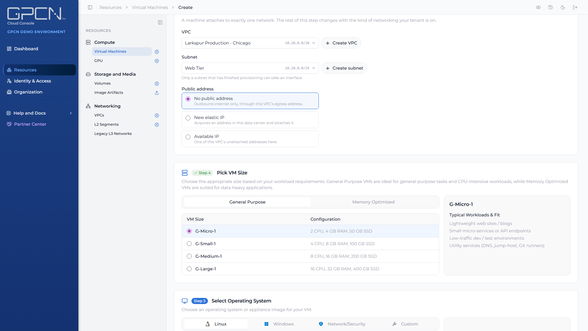Select the Windows operating system tab
The image size is (588, 331).
coord(279,324)
